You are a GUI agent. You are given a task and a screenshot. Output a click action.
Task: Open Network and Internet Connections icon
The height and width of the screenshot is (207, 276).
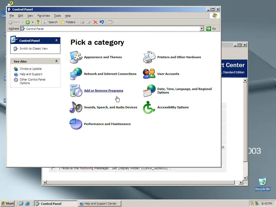point(76,74)
